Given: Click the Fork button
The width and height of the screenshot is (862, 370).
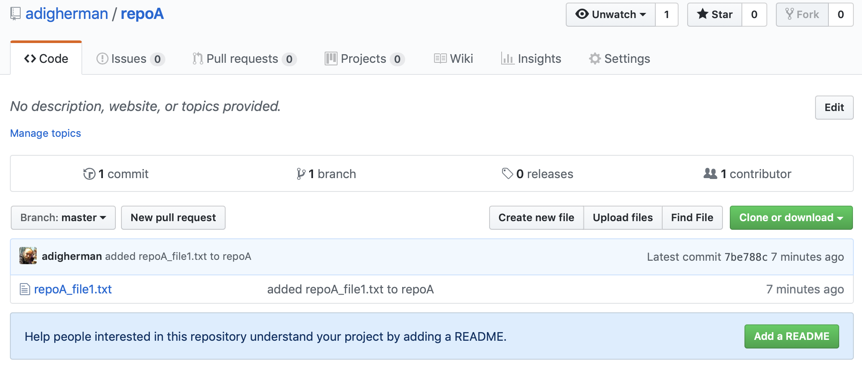Looking at the screenshot, I should tap(802, 15).
